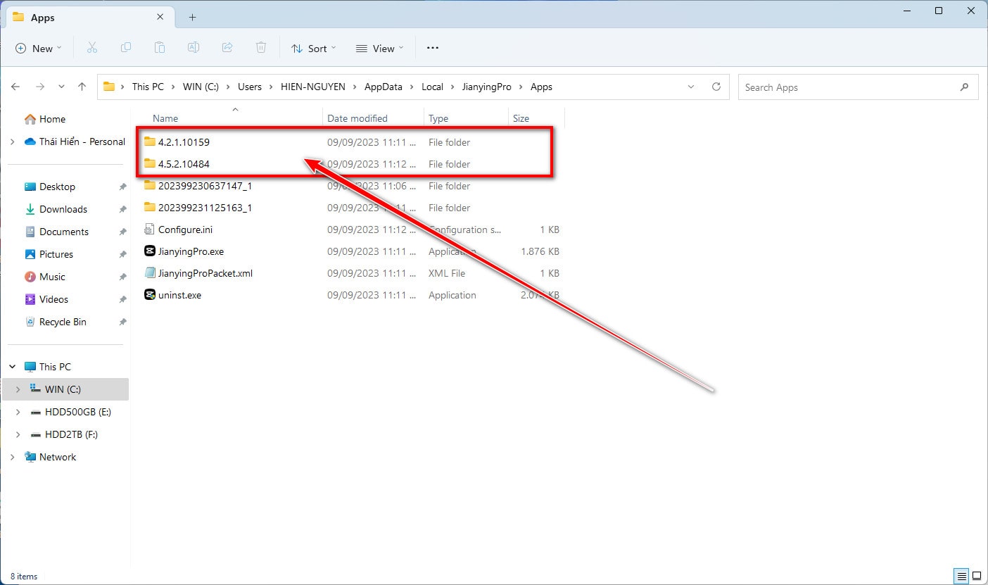Navigate to Local in breadcrumb path
The width and height of the screenshot is (988, 585).
point(432,87)
